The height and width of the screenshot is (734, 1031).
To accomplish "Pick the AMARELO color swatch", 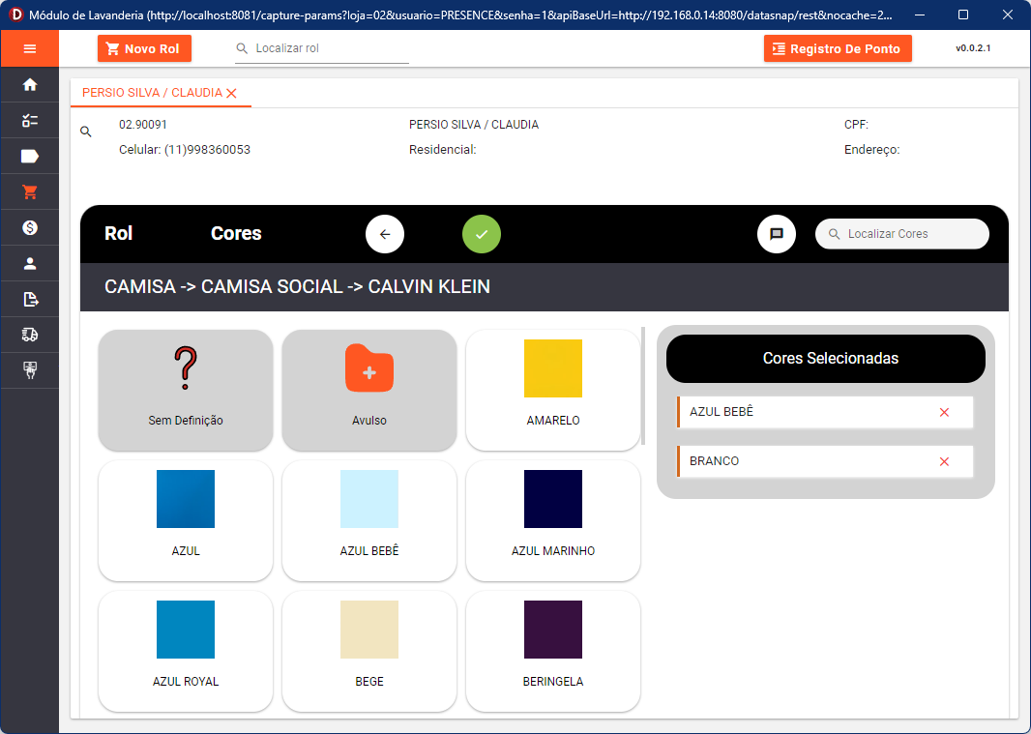I will (x=553, y=368).
